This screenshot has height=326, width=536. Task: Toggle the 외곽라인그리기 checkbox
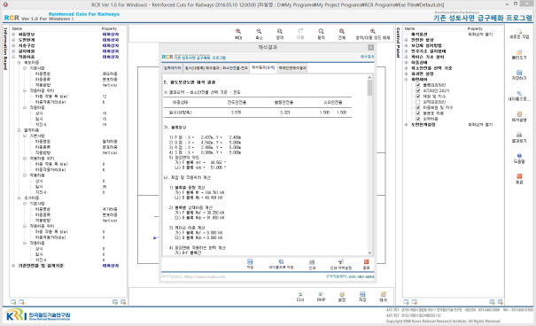point(417,90)
